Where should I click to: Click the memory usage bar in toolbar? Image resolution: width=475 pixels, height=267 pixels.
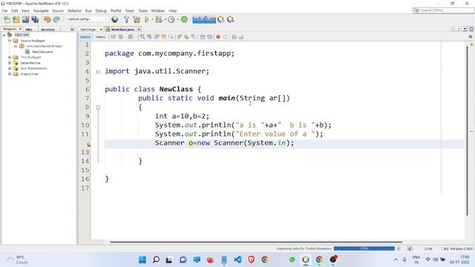click(x=204, y=20)
